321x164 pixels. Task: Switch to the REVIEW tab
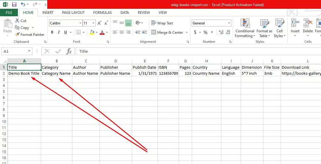[x=144, y=13]
